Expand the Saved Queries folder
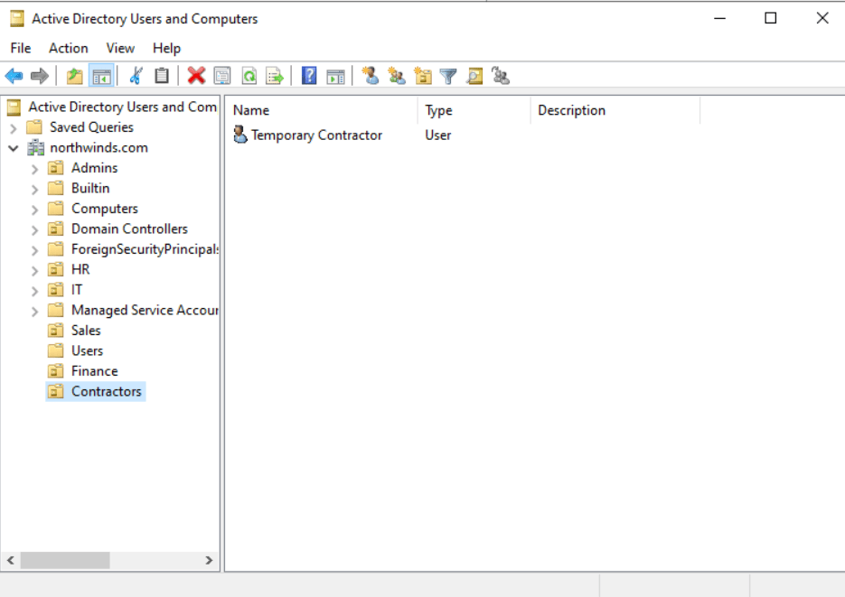845x597 pixels. [14, 127]
